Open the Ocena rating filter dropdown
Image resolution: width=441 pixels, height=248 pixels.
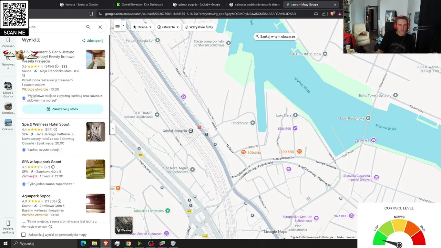(x=142, y=27)
